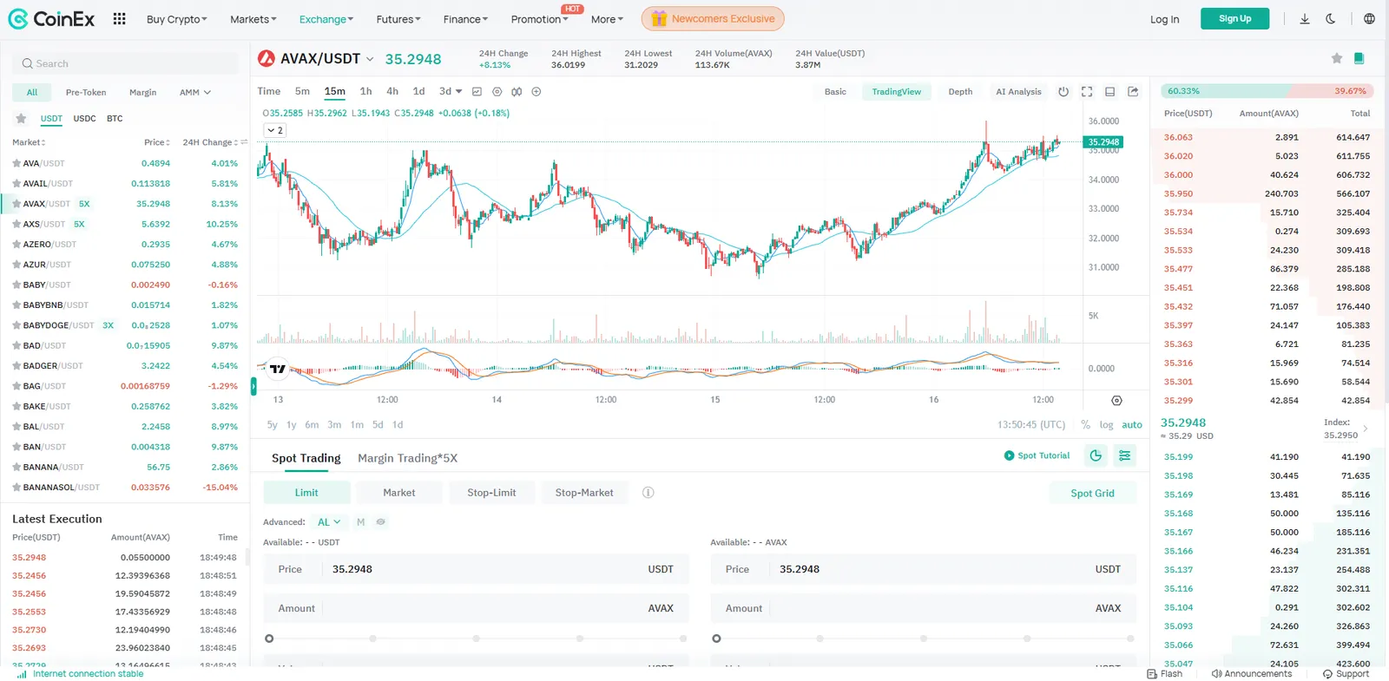Click the download app icon
This screenshot has height=681, width=1389.
tap(1304, 18)
